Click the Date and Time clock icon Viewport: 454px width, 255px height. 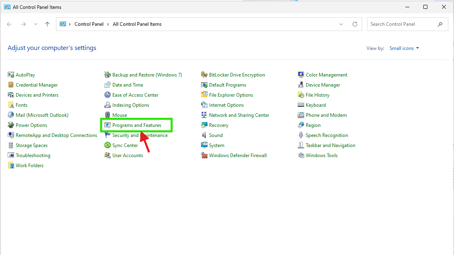click(x=108, y=85)
